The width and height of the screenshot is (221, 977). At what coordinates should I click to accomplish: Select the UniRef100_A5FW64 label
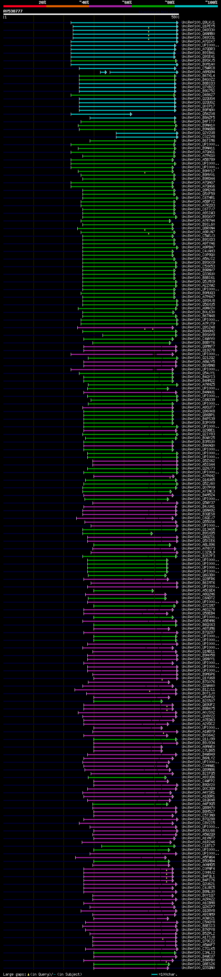[x=198, y=857]
